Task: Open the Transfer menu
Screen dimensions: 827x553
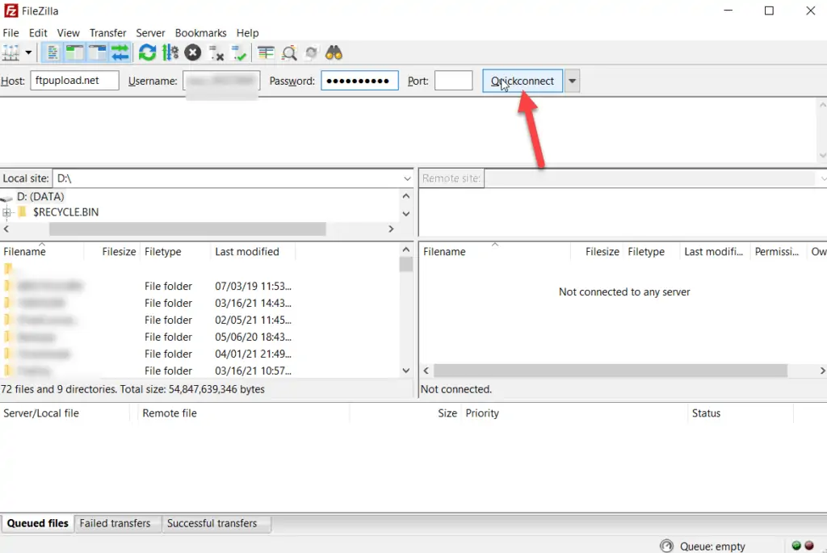Action: pos(107,32)
